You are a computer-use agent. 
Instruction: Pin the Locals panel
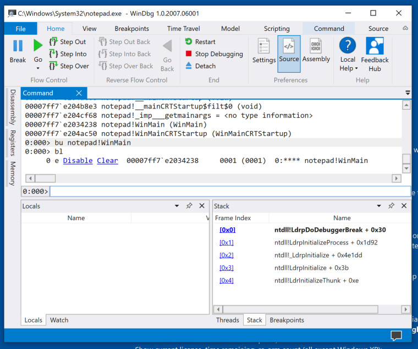pos(189,206)
